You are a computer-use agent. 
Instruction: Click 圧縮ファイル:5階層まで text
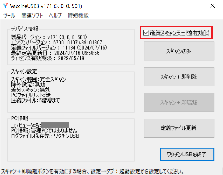[36, 100]
